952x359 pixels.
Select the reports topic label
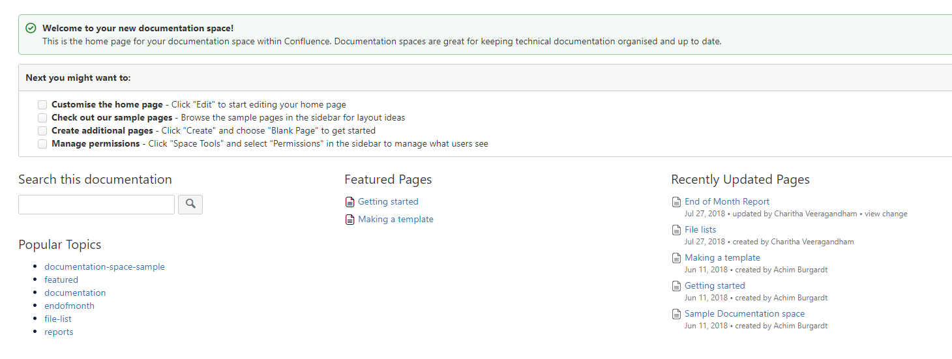pos(59,332)
